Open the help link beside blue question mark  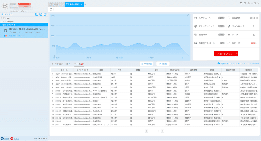240,63
